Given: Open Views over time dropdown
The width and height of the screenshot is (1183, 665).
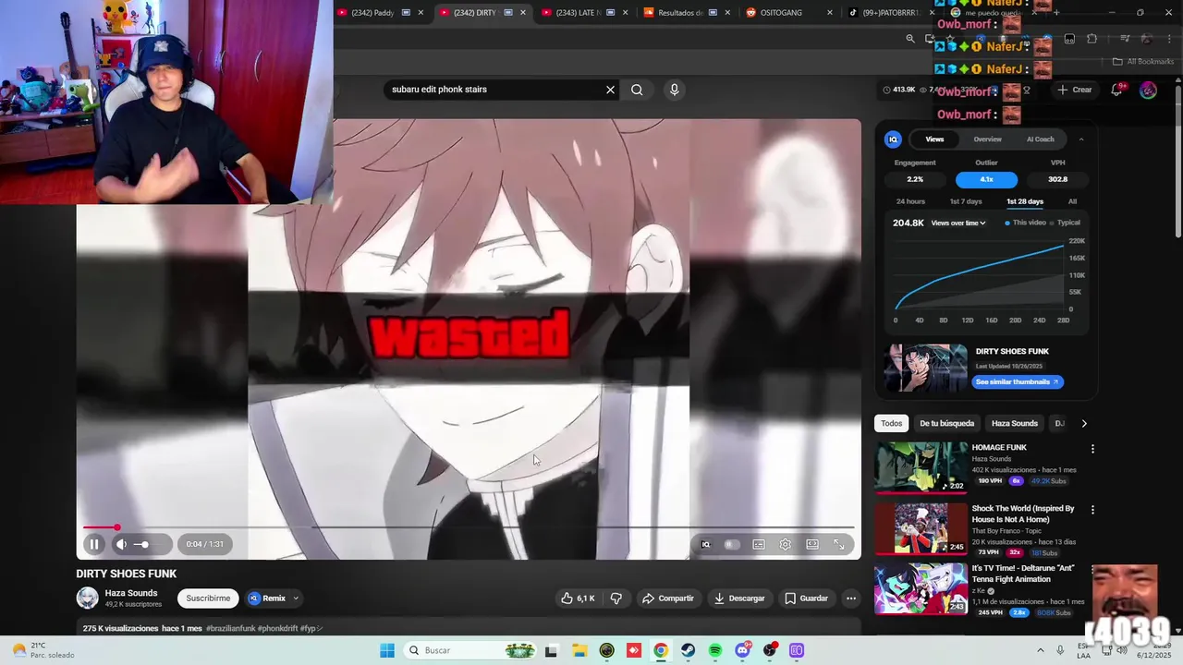Looking at the screenshot, I should (x=958, y=223).
